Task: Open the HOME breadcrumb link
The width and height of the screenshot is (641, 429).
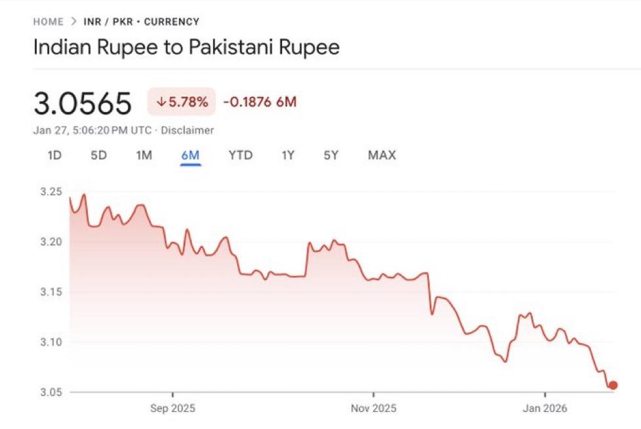Action: [x=48, y=22]
